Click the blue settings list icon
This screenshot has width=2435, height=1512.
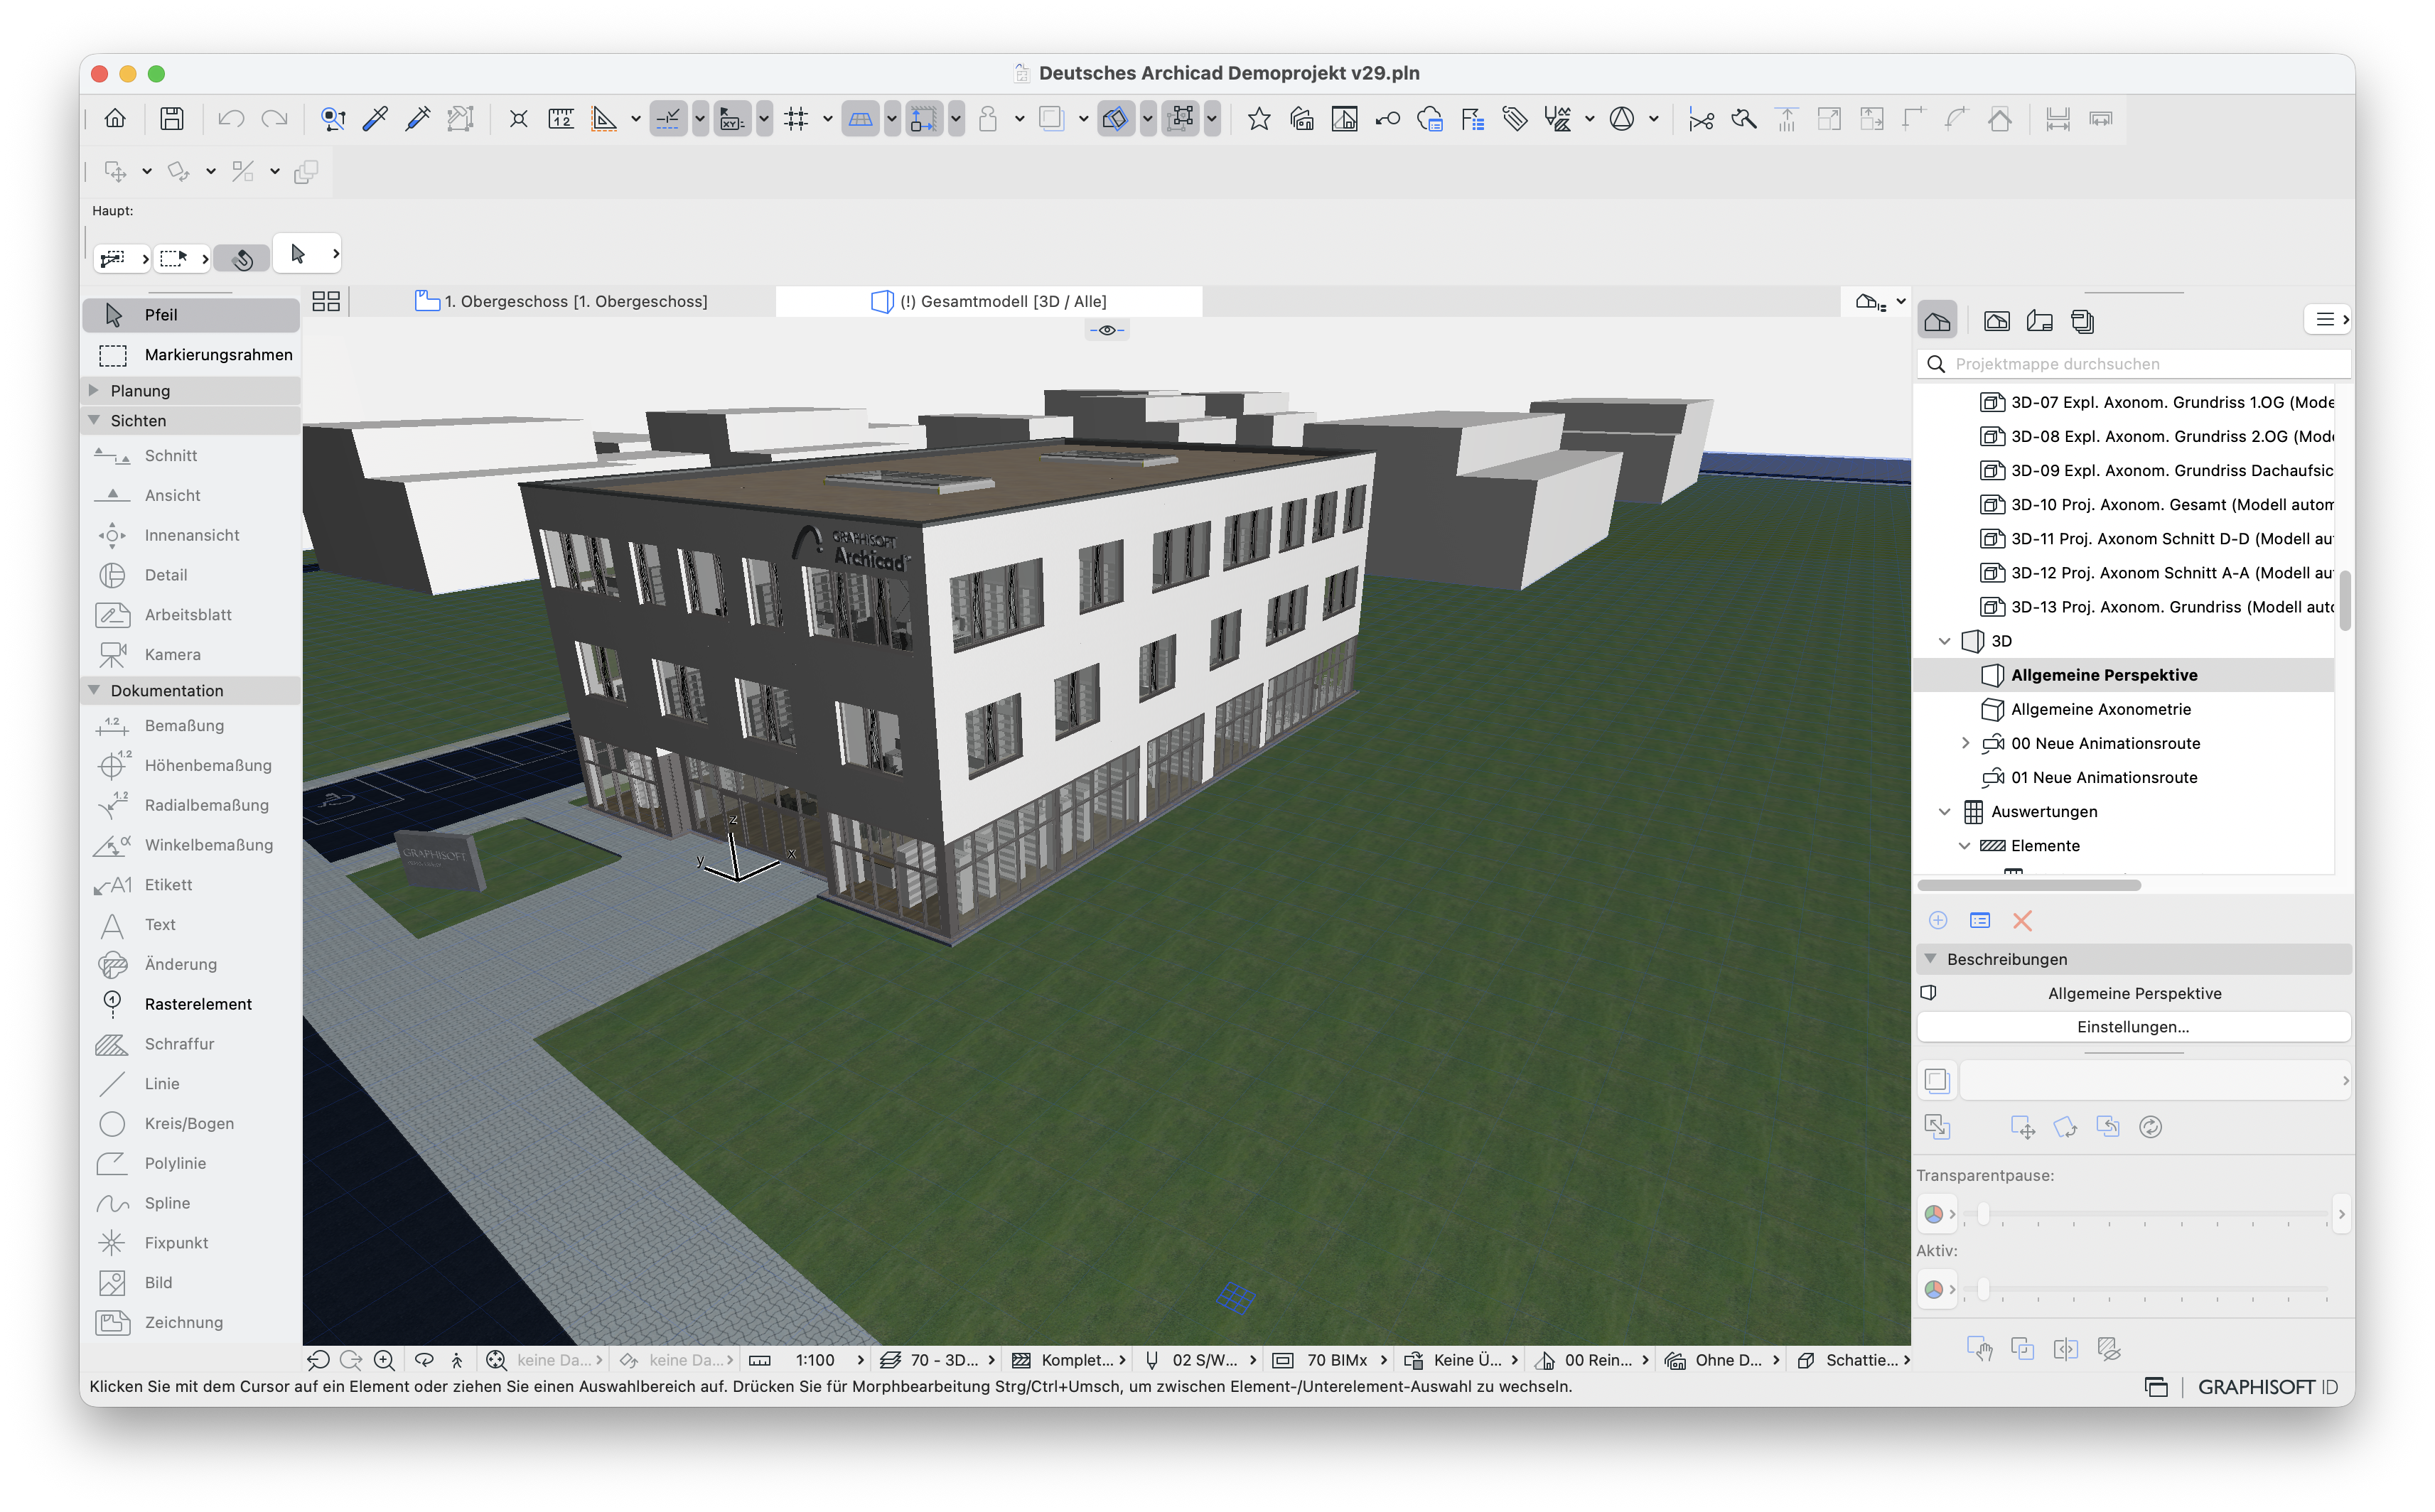(1980, 921)
